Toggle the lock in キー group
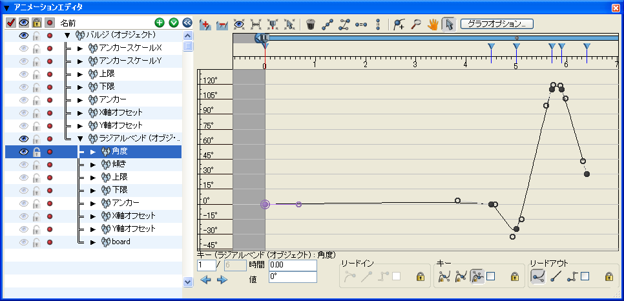624x301 pixels. tap(515, 276)
